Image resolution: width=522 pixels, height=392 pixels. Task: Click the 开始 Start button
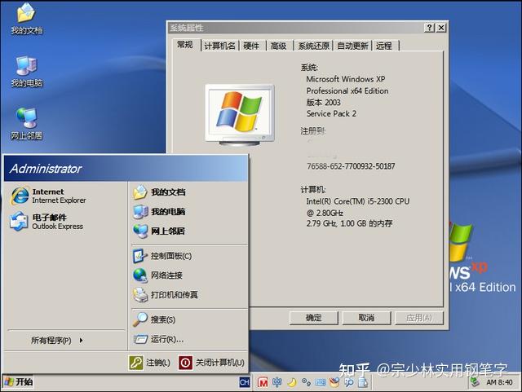tap(19, 382)
